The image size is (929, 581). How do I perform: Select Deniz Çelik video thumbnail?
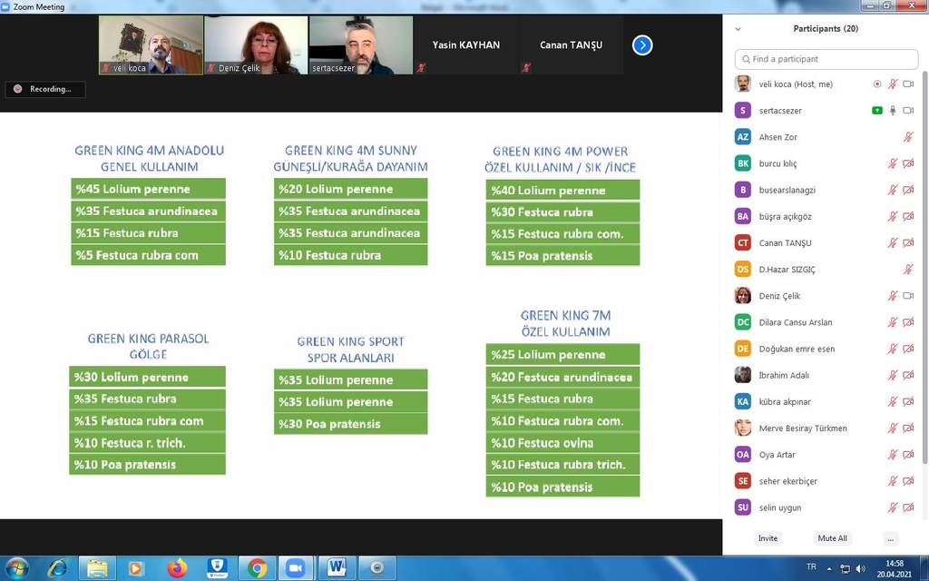256,45
